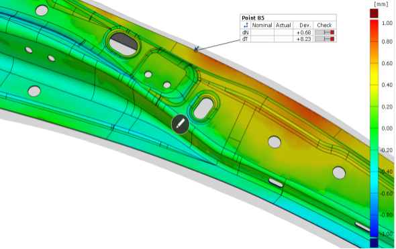Click the Actual column header

283,26
